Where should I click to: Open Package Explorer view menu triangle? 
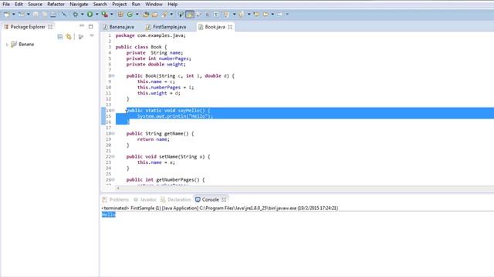pos(92,36)
